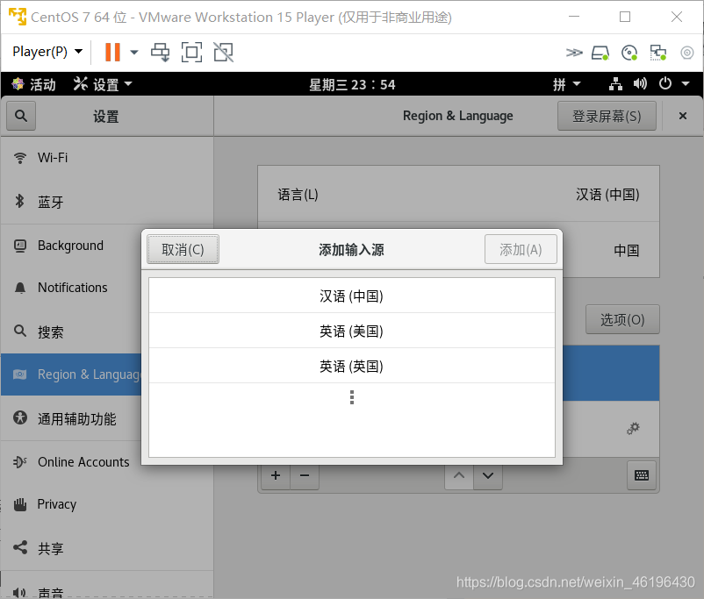704x599 pixels.
Task: Click the hand icon beside Privacy
Action: (x=20, y=504)
